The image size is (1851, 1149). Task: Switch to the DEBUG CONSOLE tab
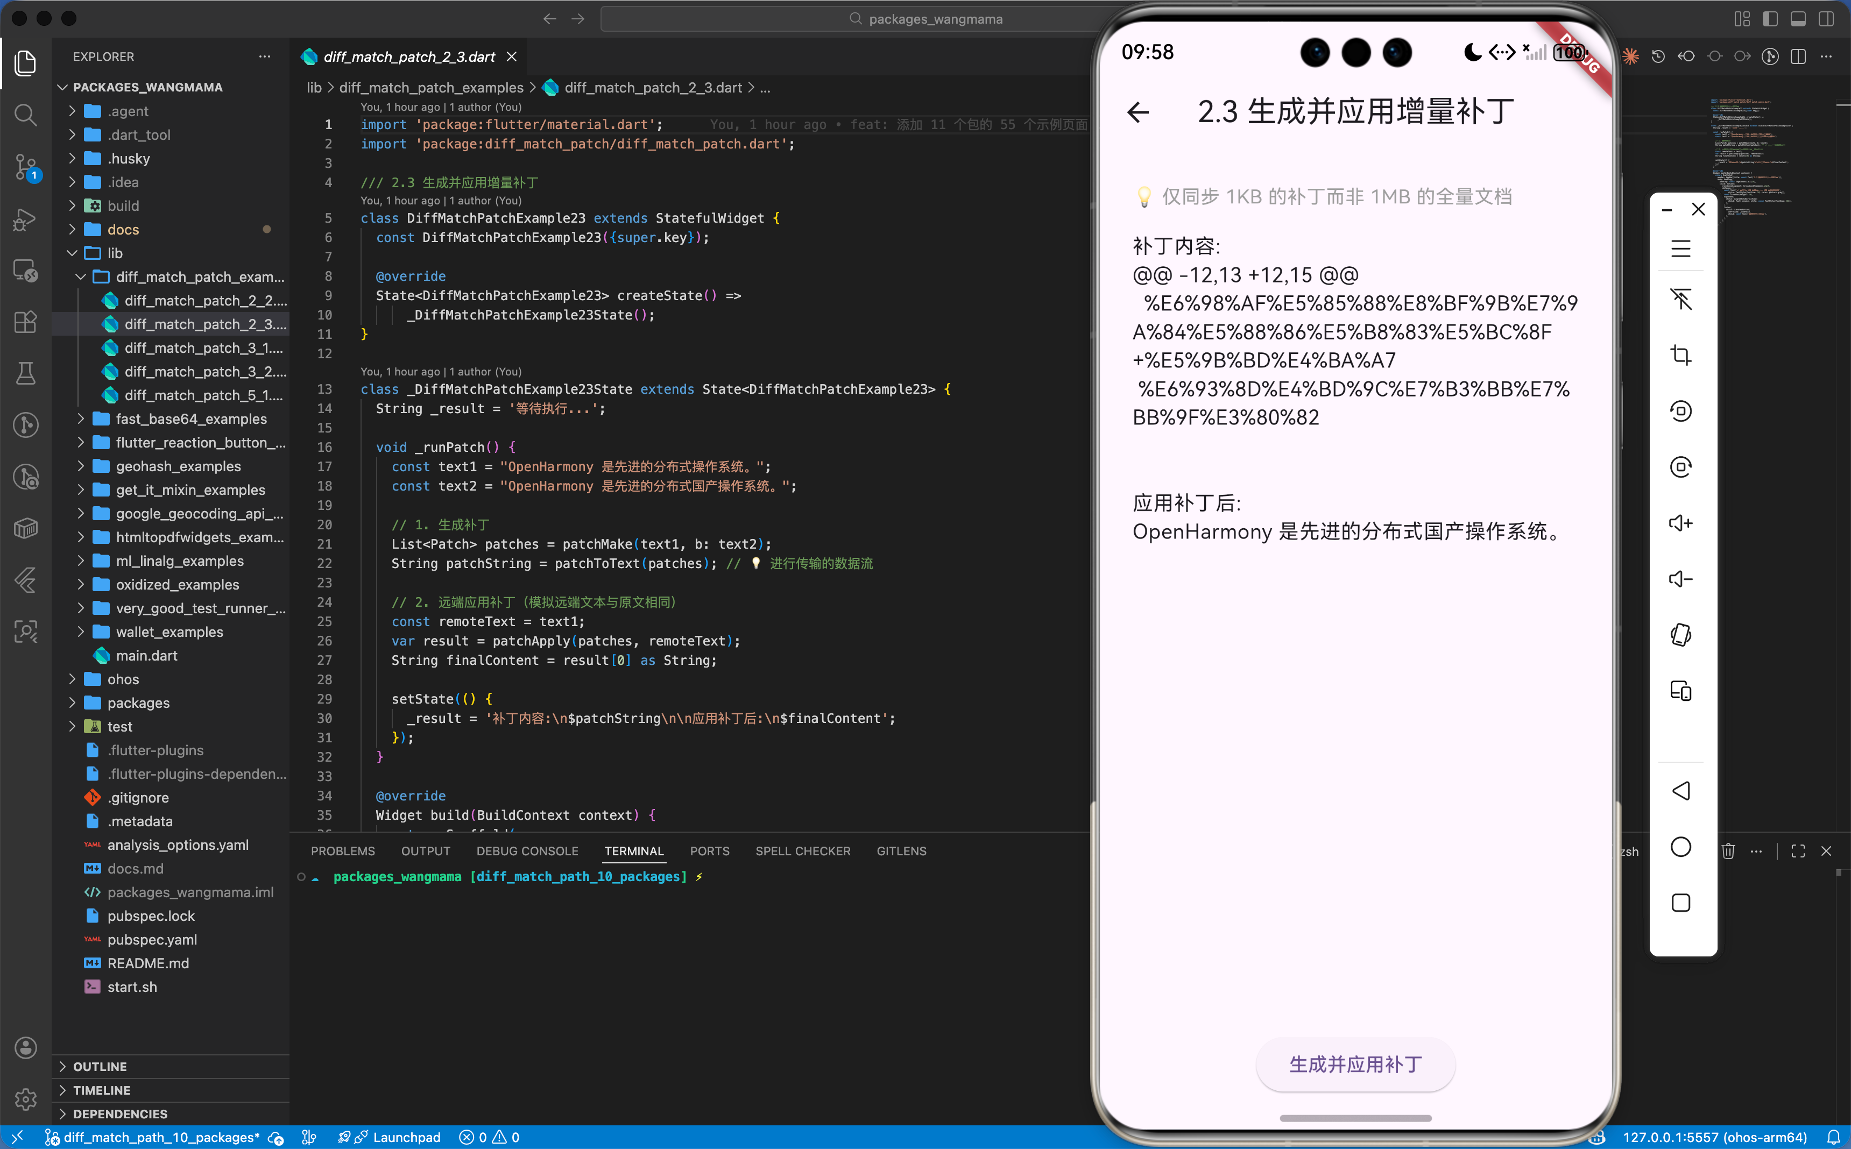[x=527, y=851]
